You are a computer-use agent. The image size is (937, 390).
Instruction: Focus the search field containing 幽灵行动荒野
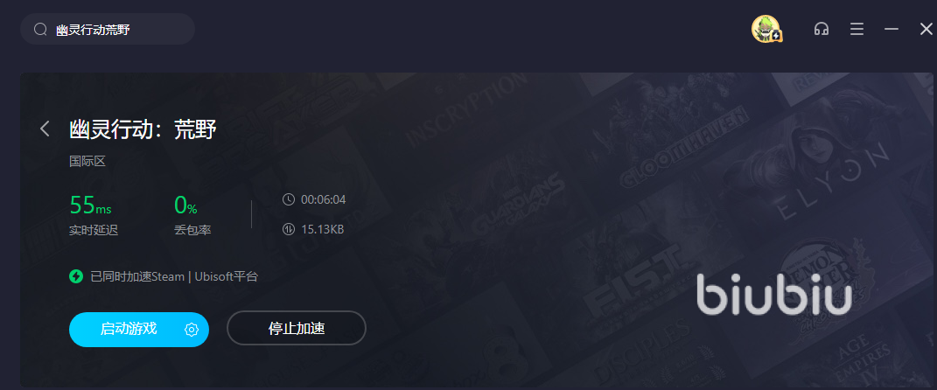[x=108, y=29]
